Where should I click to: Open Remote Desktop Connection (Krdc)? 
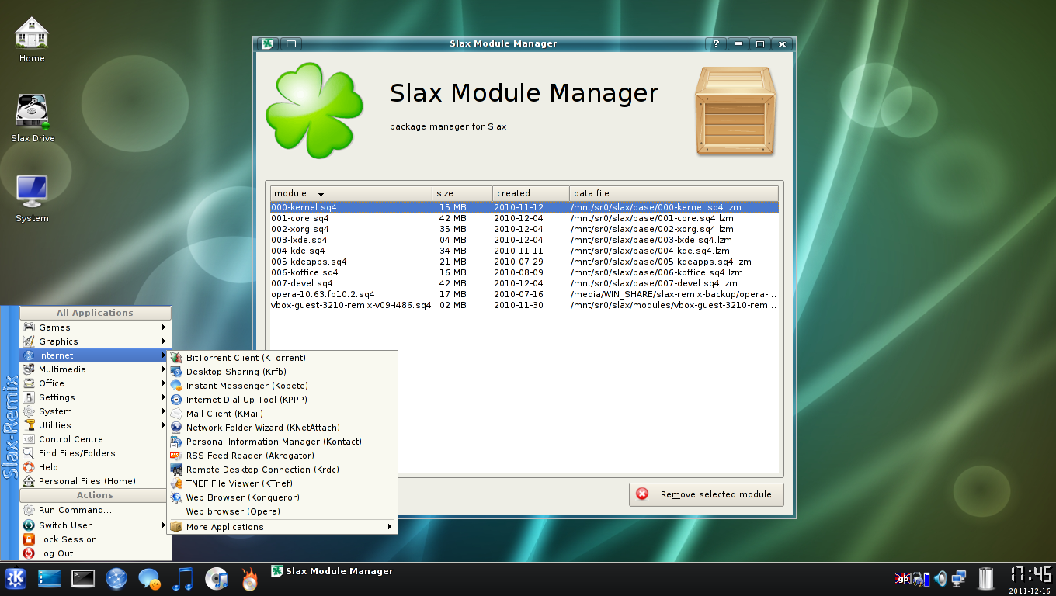pyautogui.click(x=283, y=470)
